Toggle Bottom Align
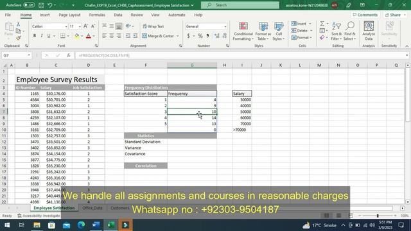The image size is (411, 231). pos(119,26)
